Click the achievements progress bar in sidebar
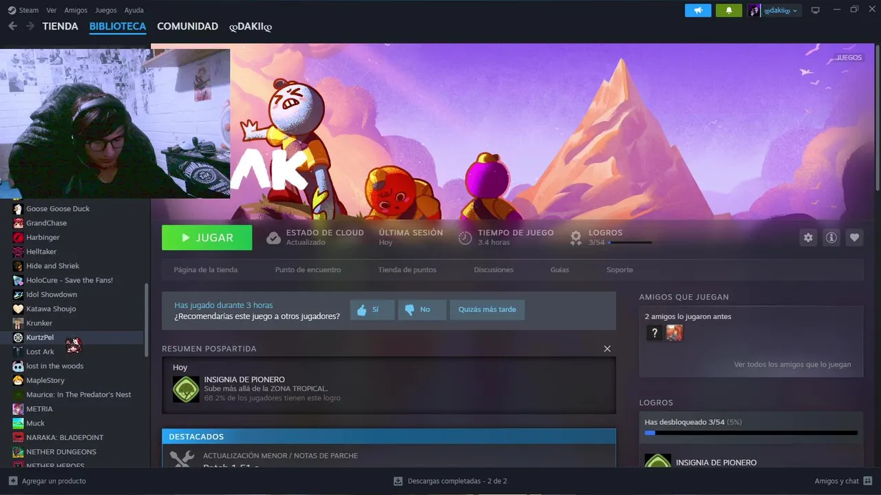 click(751, 433)
